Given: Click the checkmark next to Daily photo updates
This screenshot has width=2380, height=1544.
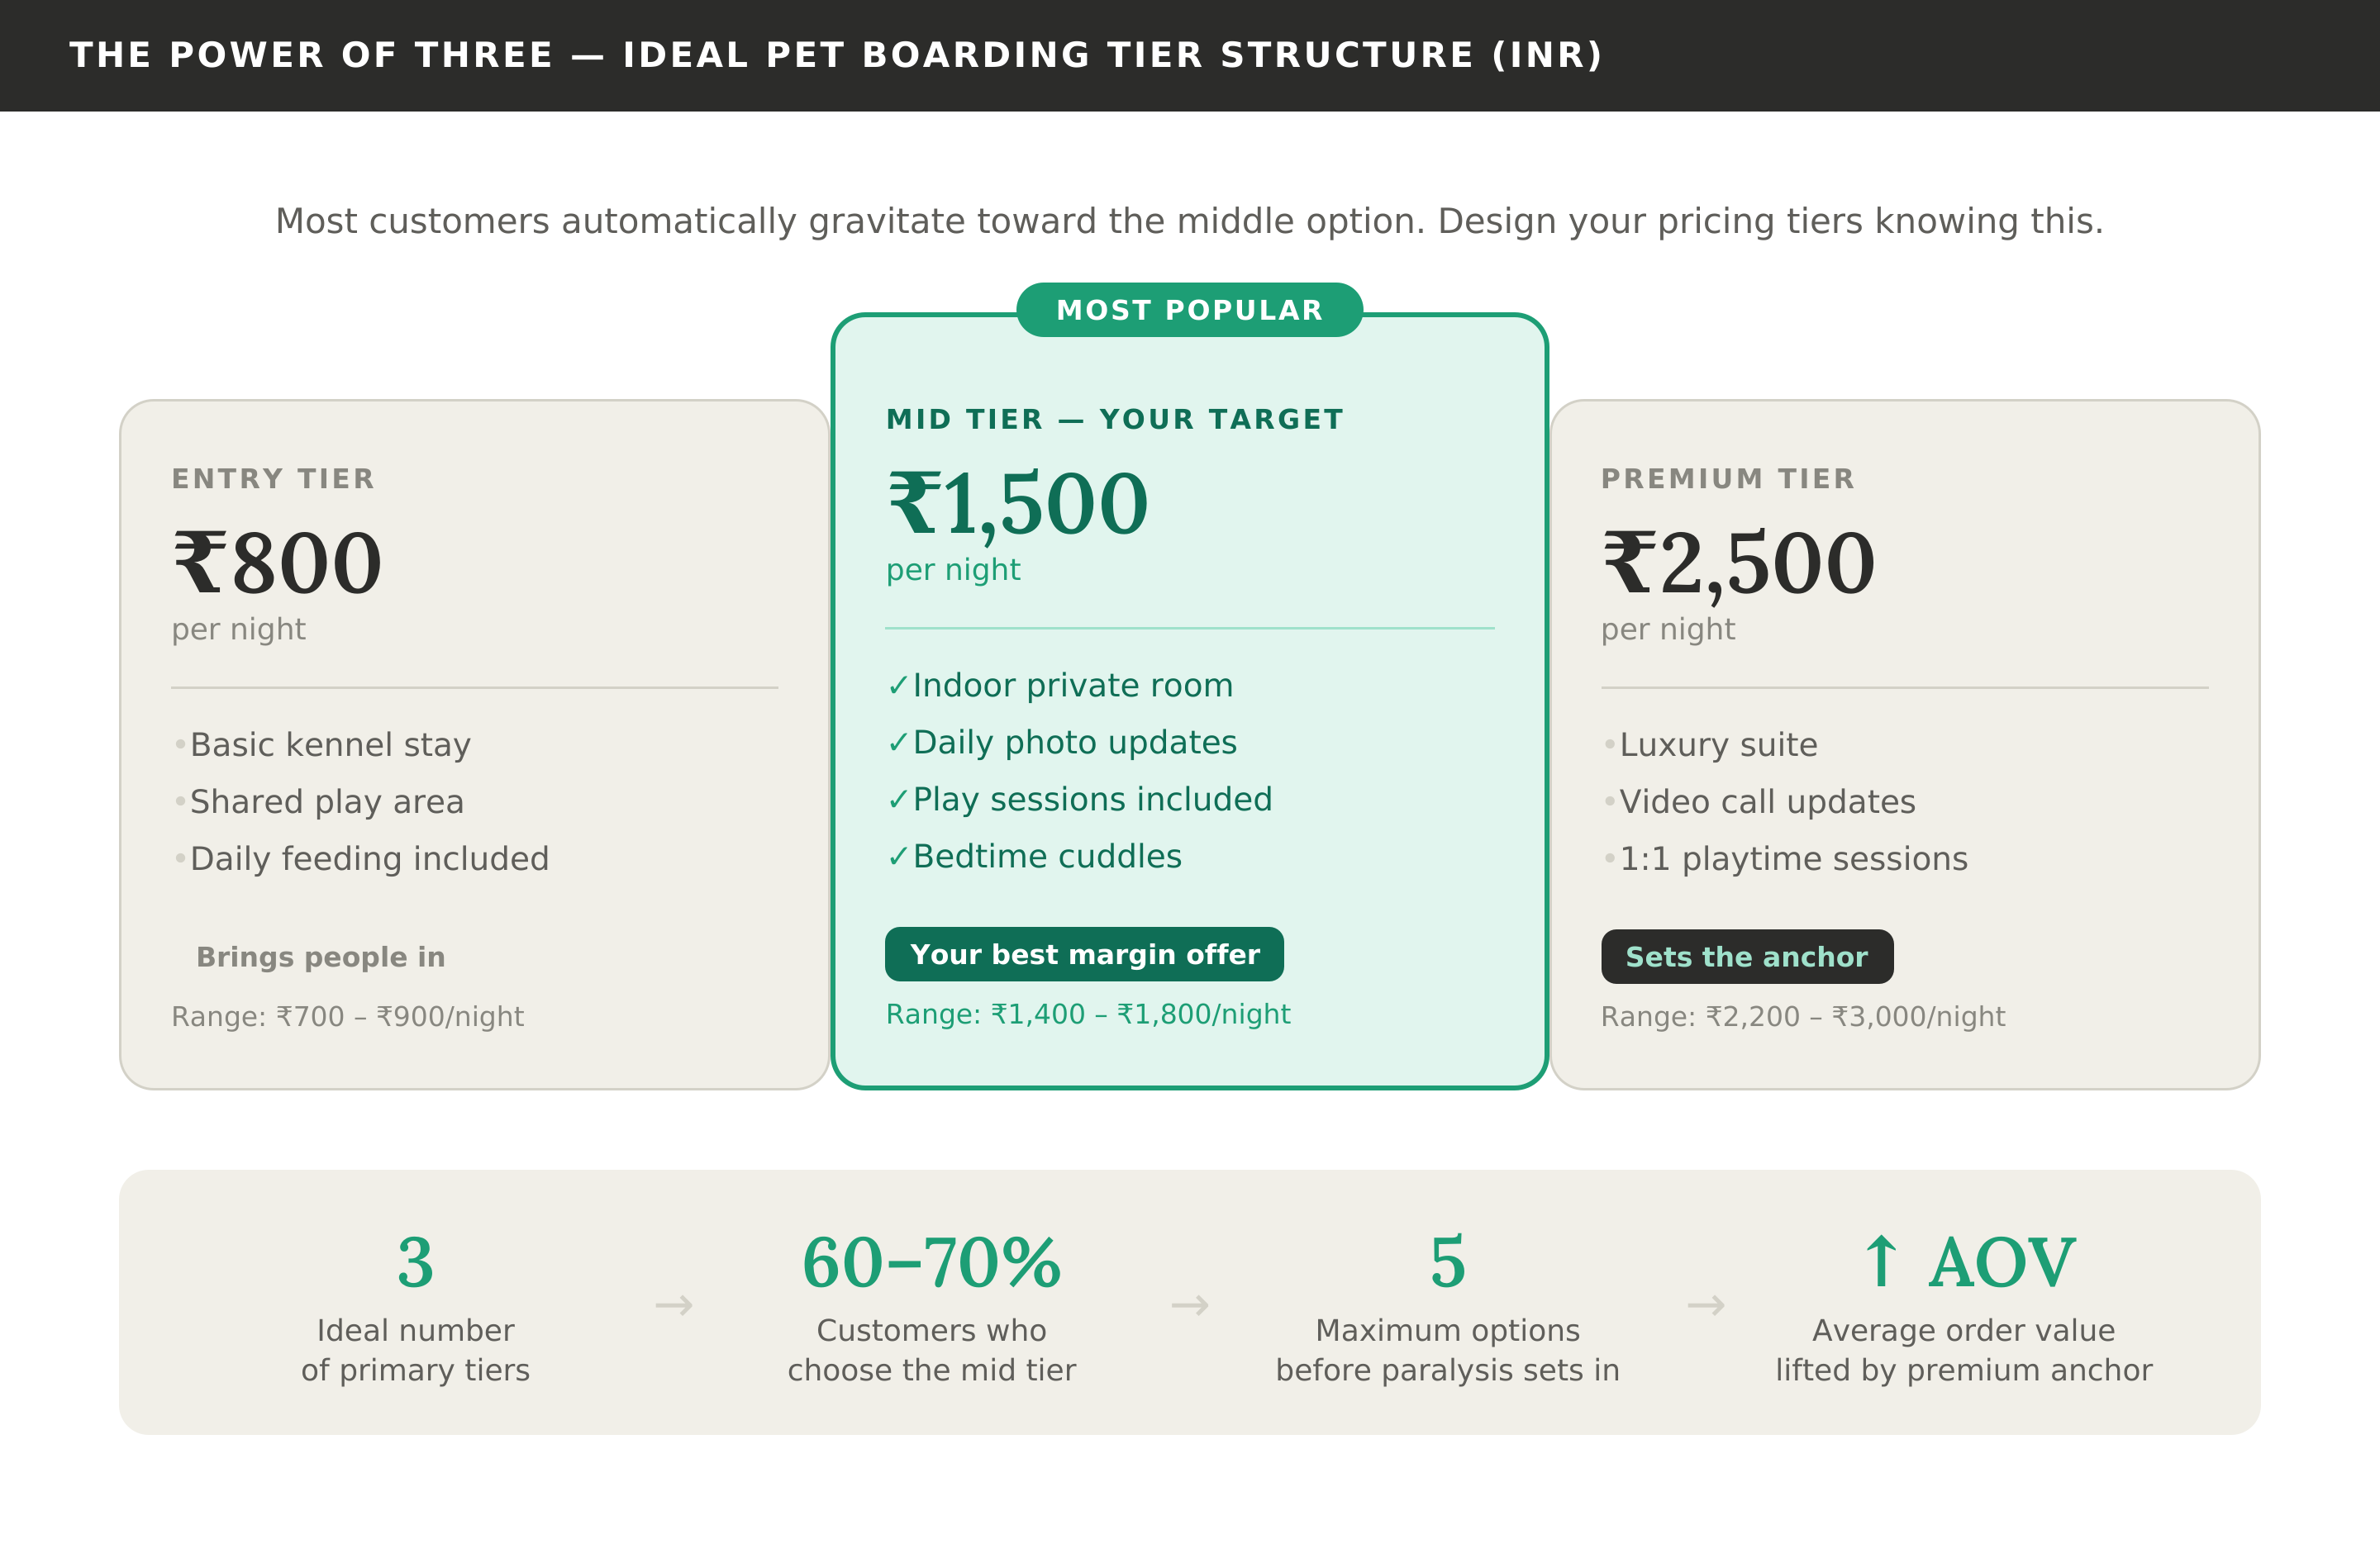Looking at the screenshot, I should click(897, 743).
